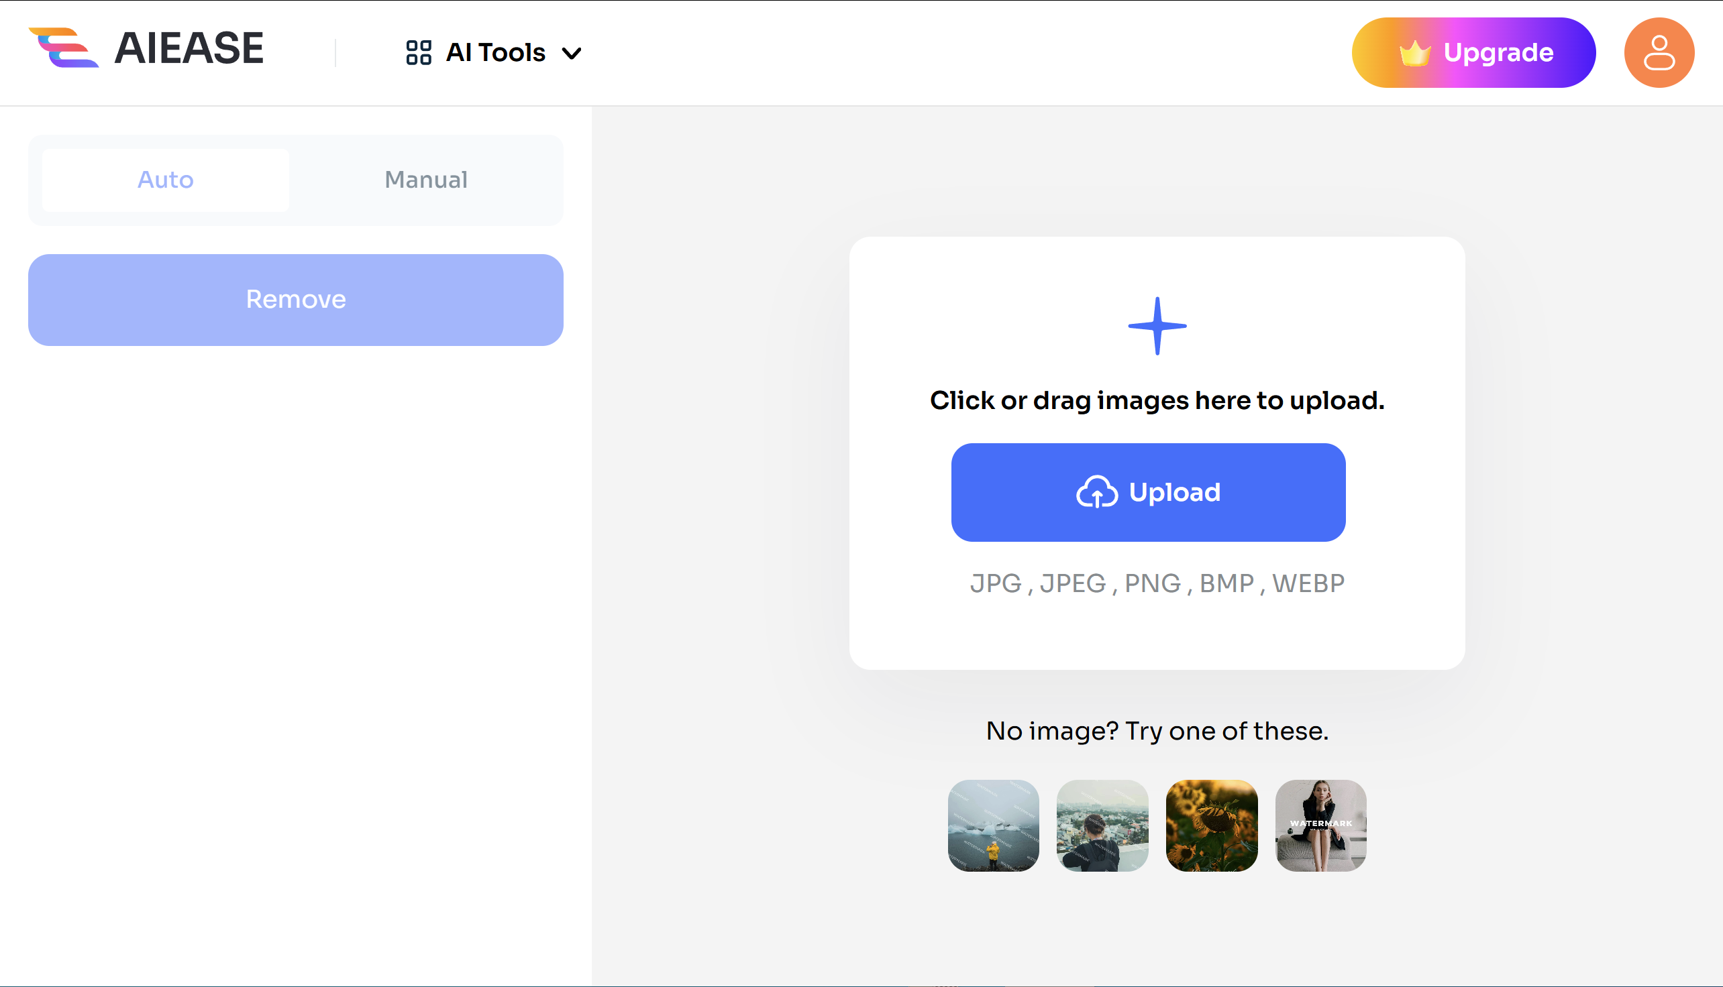Click the AIEASE brand name text
The image size is (1723, 987).
(189, 48)
